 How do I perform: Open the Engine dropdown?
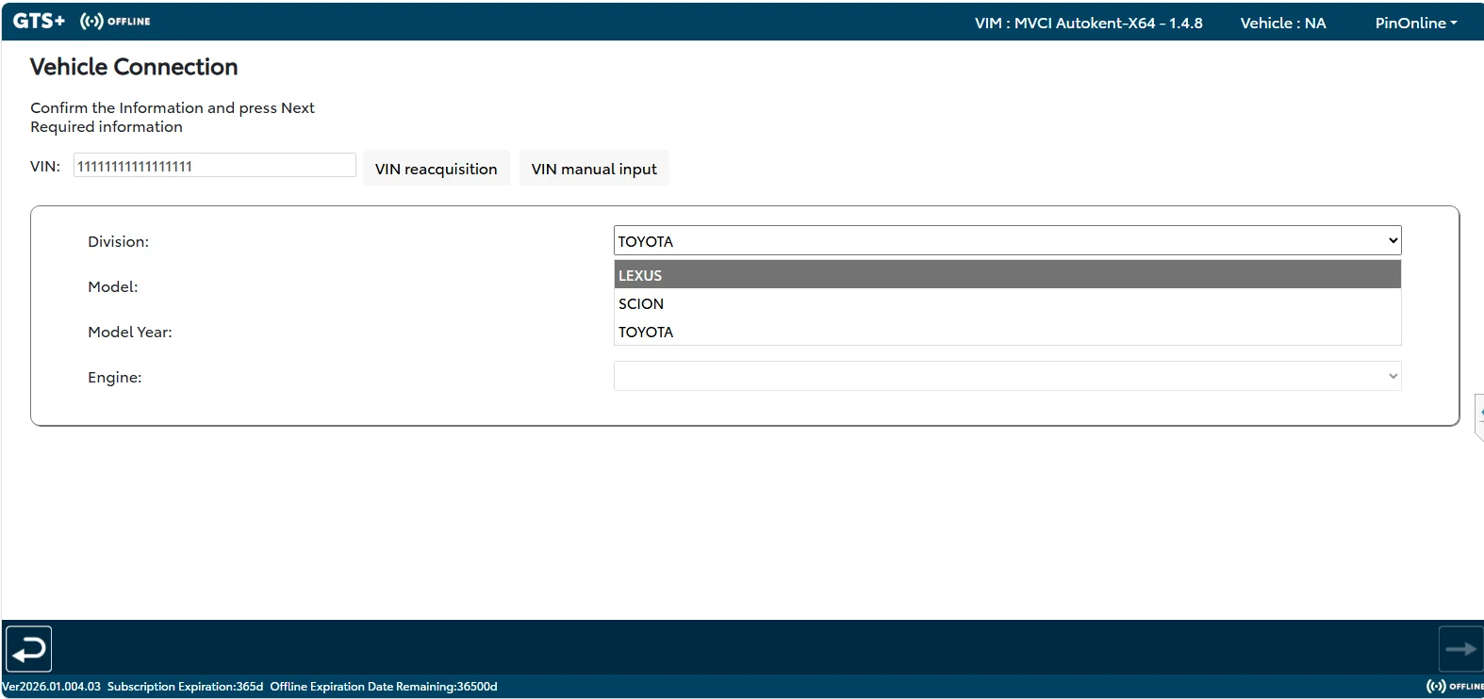(x=1007, y=376)
